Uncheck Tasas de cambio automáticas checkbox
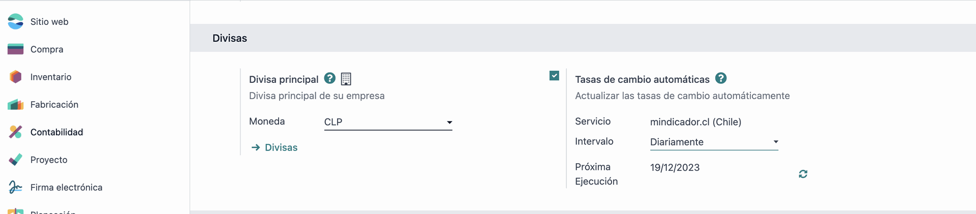Image resolution: width=976 pixels, height=214 pixels. (555, 76)
